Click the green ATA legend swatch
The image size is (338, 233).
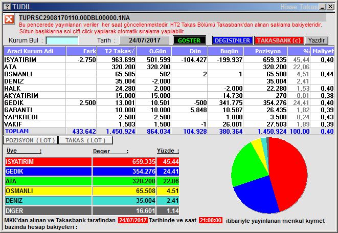click(x=48, y=181)
